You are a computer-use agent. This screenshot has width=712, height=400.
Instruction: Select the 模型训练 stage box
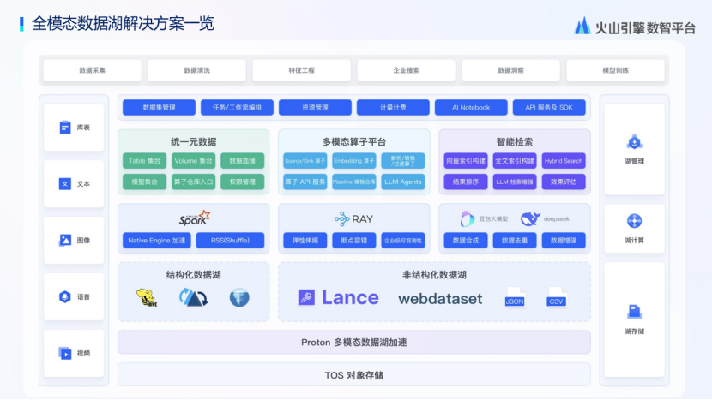point(615,70)
